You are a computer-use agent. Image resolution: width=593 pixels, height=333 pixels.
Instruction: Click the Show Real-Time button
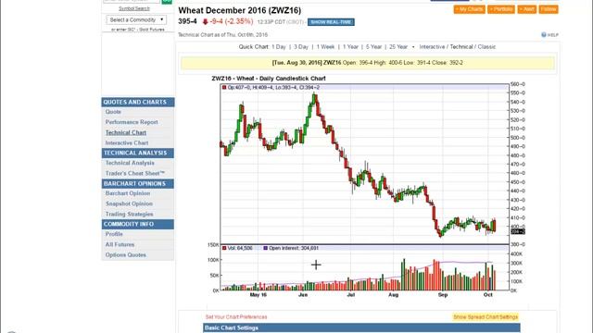pos(331,22)
